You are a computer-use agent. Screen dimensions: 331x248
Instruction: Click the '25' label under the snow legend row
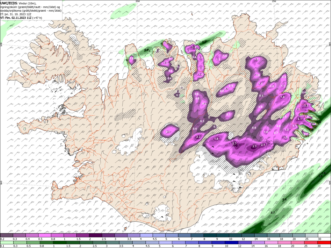click(x=306, y=239)
